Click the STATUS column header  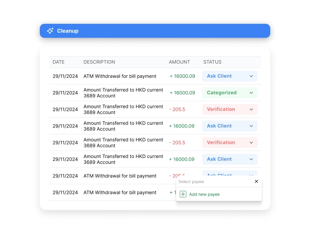point(212,62)
